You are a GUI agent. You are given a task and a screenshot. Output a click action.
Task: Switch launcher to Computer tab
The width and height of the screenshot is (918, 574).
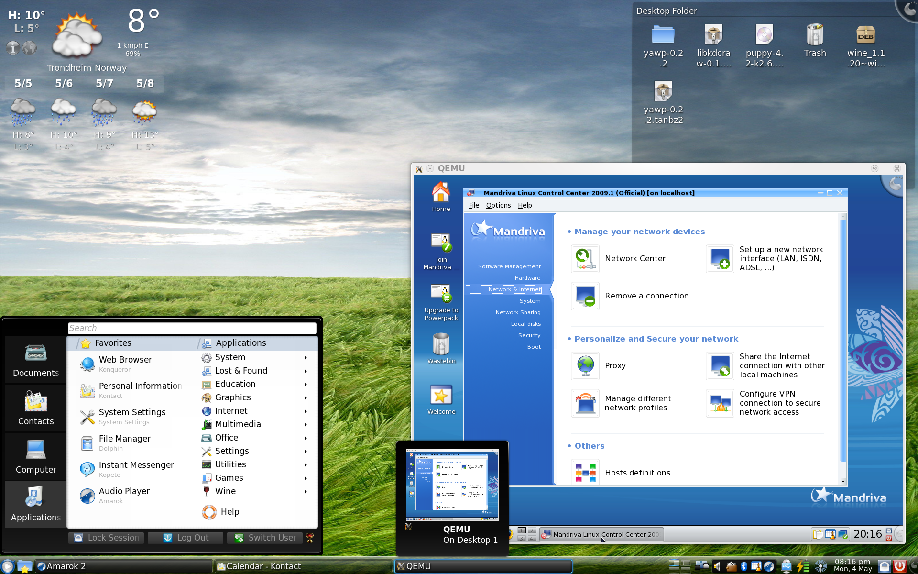(x=36, y=457)
